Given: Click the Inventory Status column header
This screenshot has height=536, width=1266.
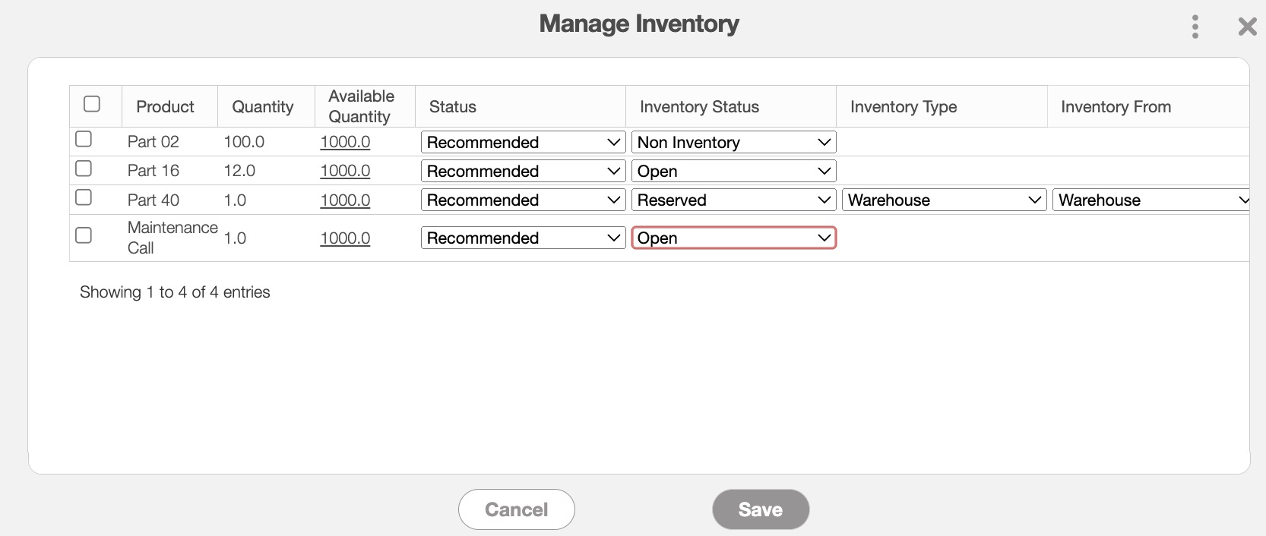Looking at the screenshot, I should pyautogui.click(x=699, y=107).
